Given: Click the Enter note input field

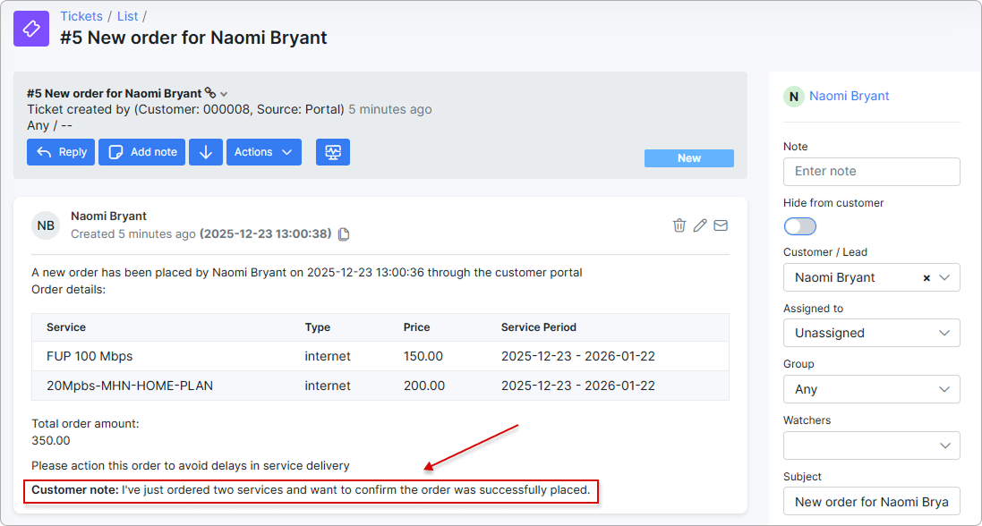Looking at the screenshot, I should pos(871,172).
